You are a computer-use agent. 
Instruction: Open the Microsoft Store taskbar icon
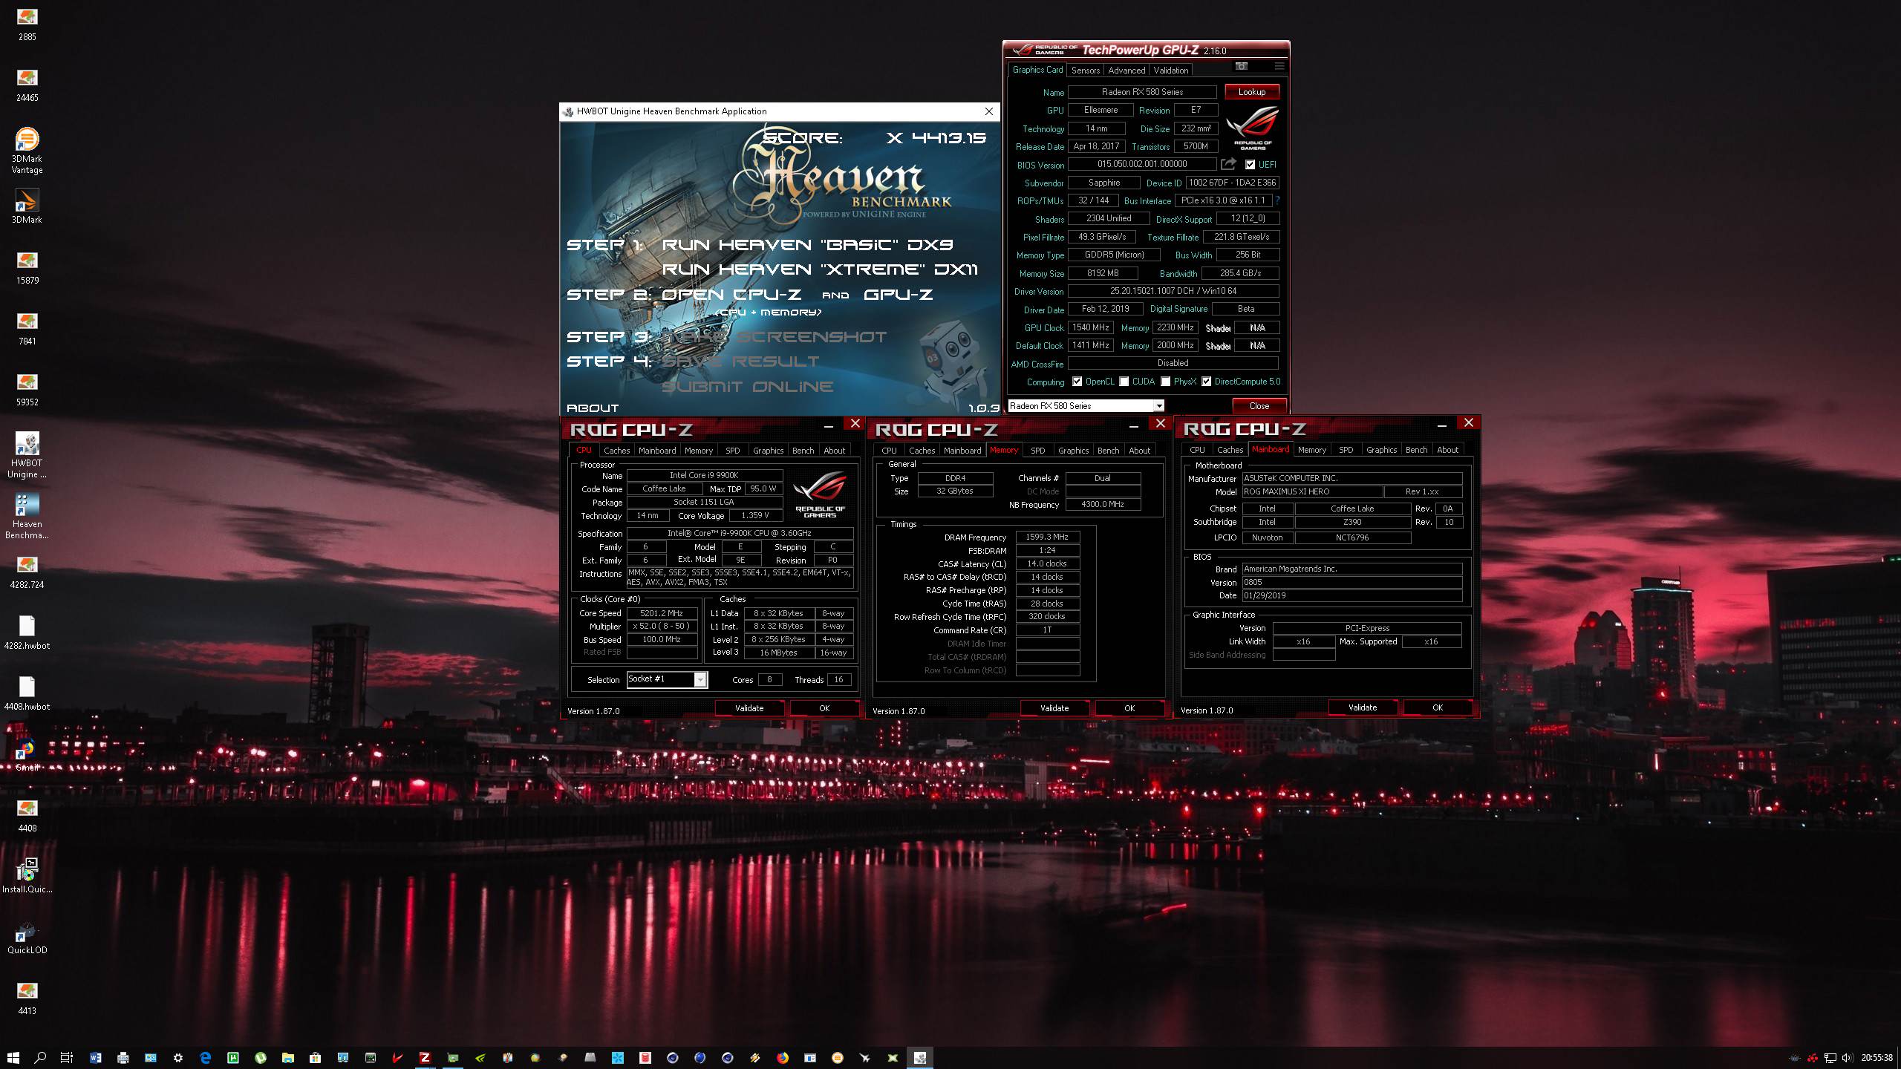point(315,1058)
